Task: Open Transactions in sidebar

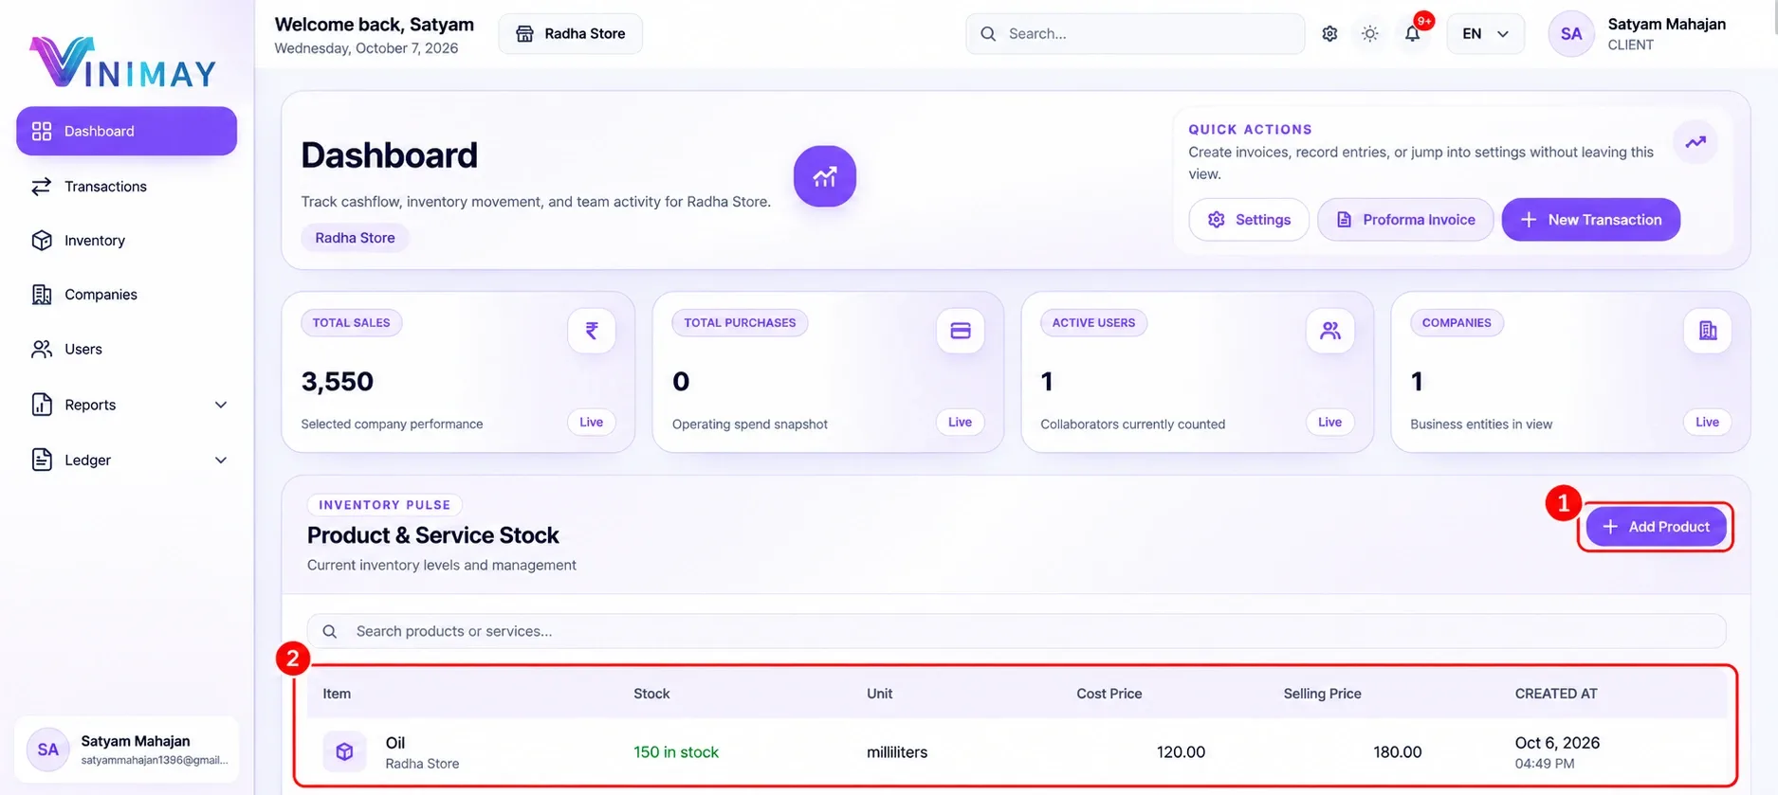Action: click(127, 187)
